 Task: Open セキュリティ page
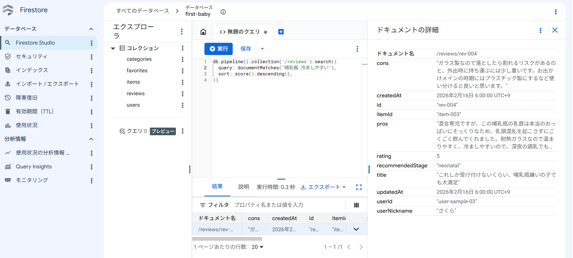[x=31, y=57]
